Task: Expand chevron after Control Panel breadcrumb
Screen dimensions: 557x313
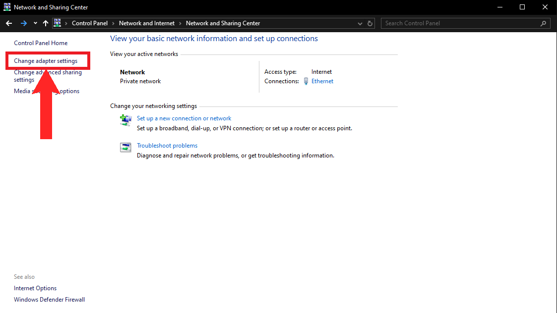Action: 113,23
